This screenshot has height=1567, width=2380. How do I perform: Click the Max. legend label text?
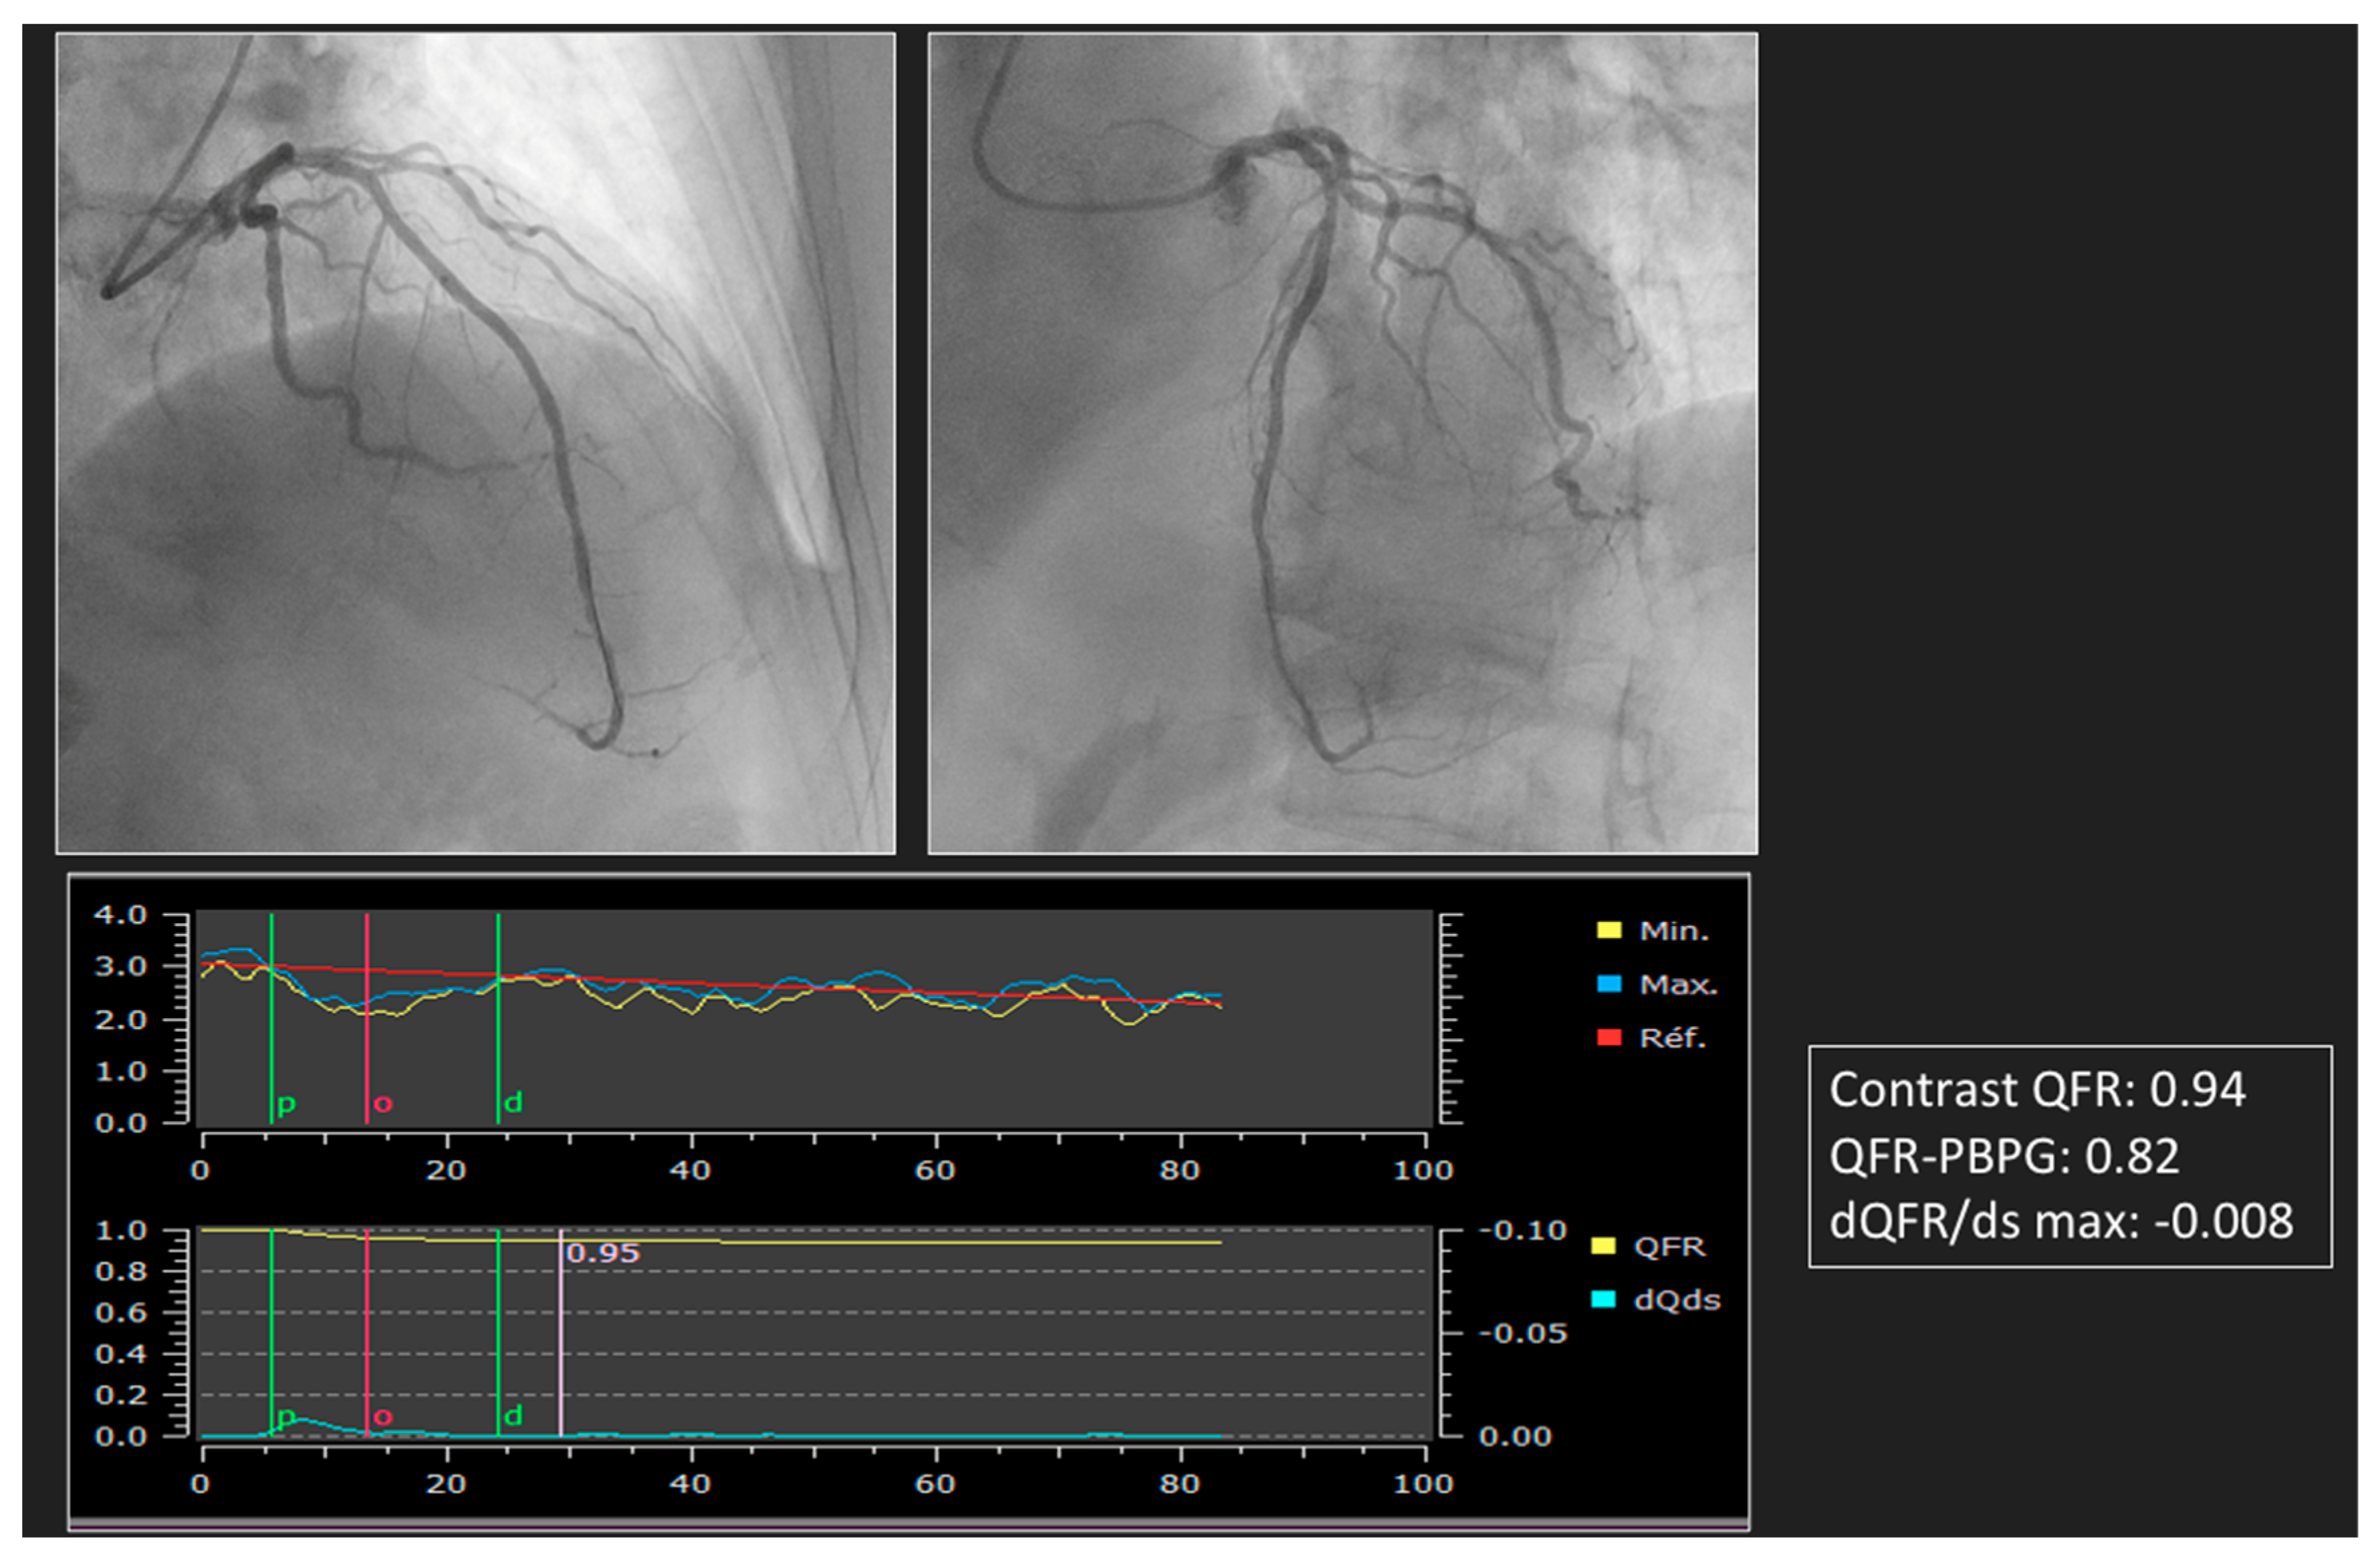[1677, 985]
